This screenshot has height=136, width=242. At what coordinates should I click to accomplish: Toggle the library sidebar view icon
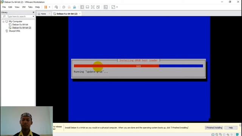click(82, 7)
